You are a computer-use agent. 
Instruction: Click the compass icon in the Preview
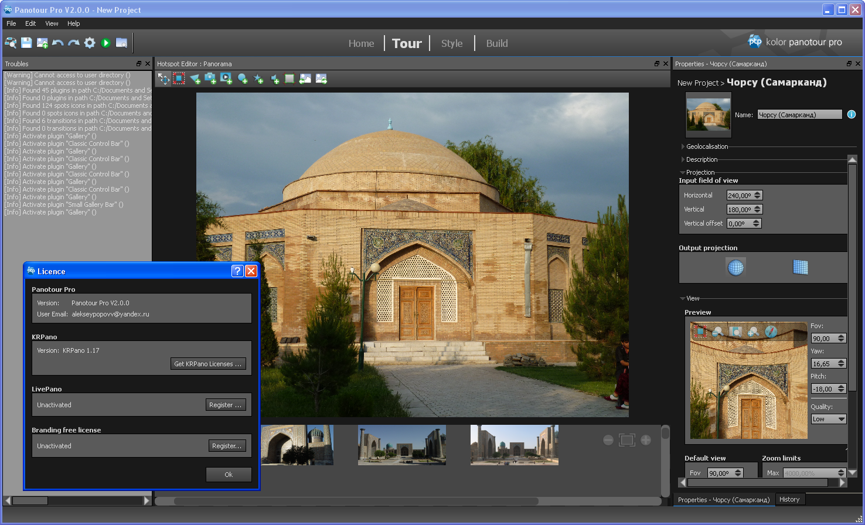[771, 332]
